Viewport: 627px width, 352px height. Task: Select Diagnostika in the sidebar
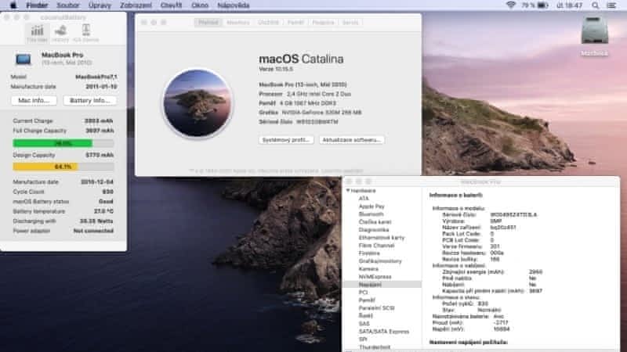[x=374, y=230]
